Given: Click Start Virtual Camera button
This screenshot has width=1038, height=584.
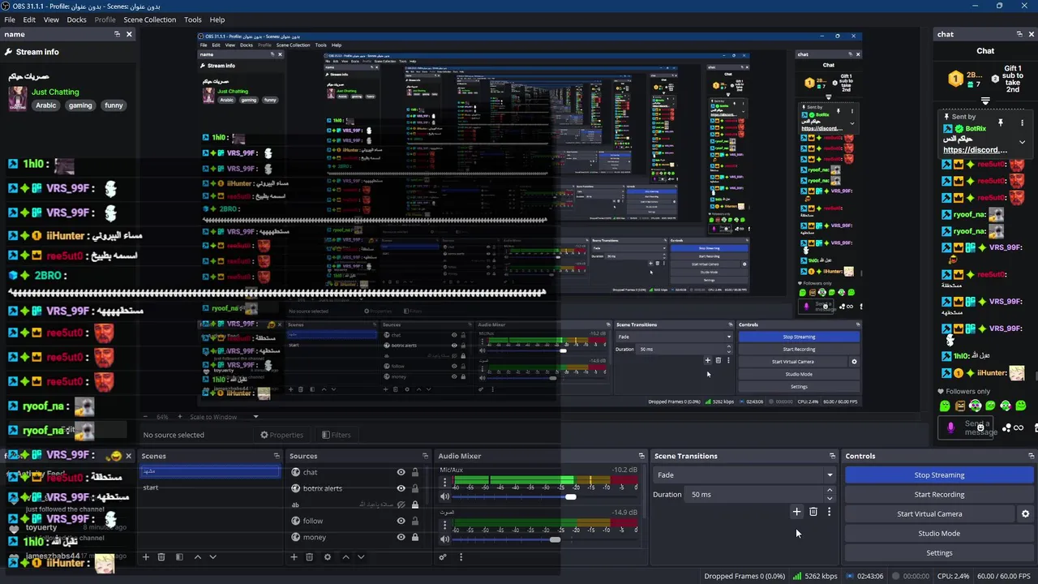Looking at the screenshot, I should click(929, 514).
